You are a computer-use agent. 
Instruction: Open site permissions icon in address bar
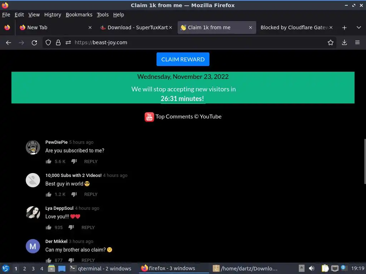point(68,43)
